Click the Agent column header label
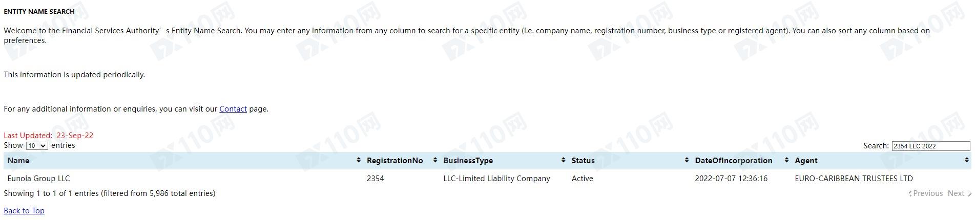The height and width of the screenshot is (220, 975). [x=806, y=161]
